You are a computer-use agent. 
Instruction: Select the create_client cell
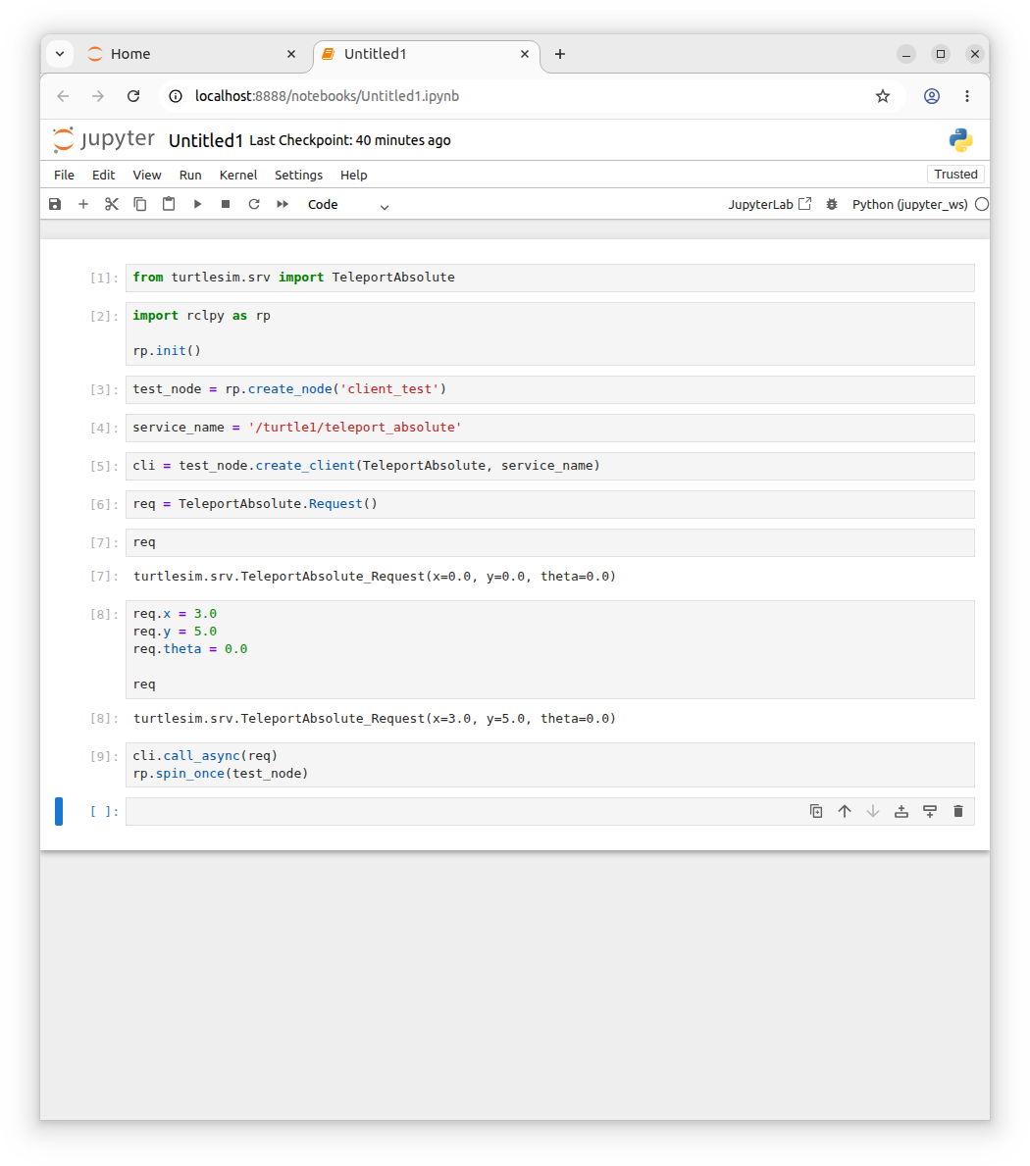pos(549,466)
